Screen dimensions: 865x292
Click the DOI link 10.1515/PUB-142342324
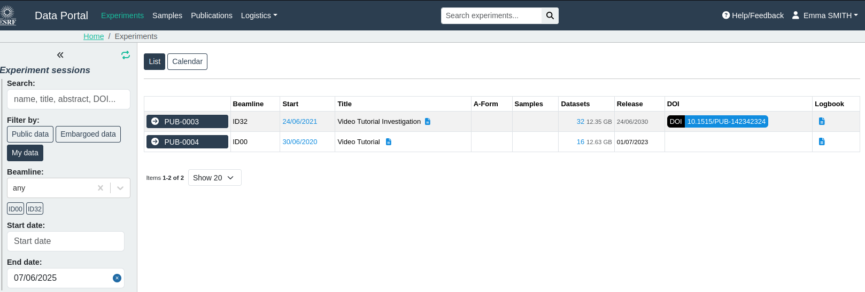click(726, 122)
